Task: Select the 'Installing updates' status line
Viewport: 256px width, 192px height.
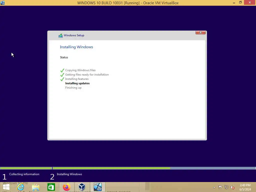Action: tap(77, 83)
